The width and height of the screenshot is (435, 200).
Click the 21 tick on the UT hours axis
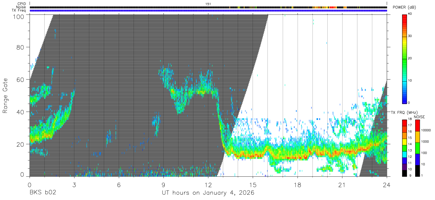(x=342, y=185)
